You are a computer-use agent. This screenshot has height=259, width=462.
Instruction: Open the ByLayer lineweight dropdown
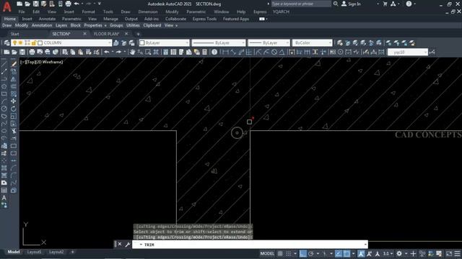click(269, 43)
